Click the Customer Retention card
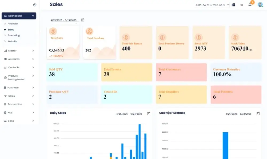The height and width of the screenshot is (159, 267). (236, 72)
